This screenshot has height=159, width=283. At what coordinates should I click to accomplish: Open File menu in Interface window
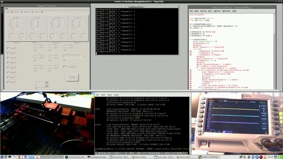click(7, 8)
